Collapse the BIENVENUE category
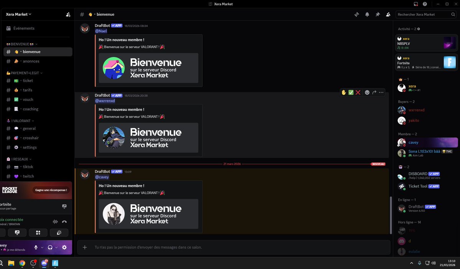This screenshot has width=460, height=269. coord(22,44)
